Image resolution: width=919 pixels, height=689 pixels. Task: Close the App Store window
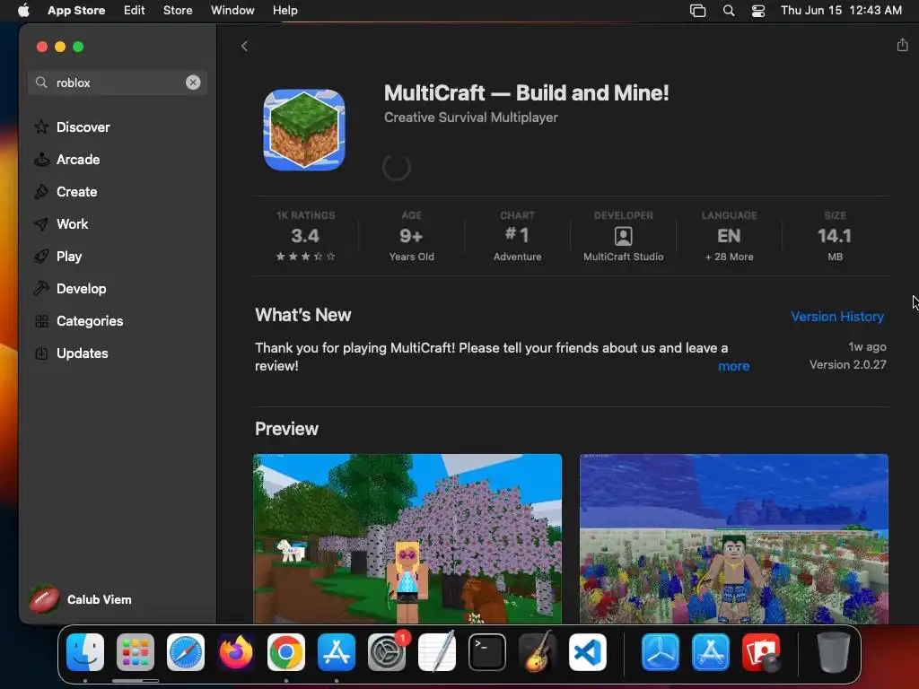coord(41,47)
